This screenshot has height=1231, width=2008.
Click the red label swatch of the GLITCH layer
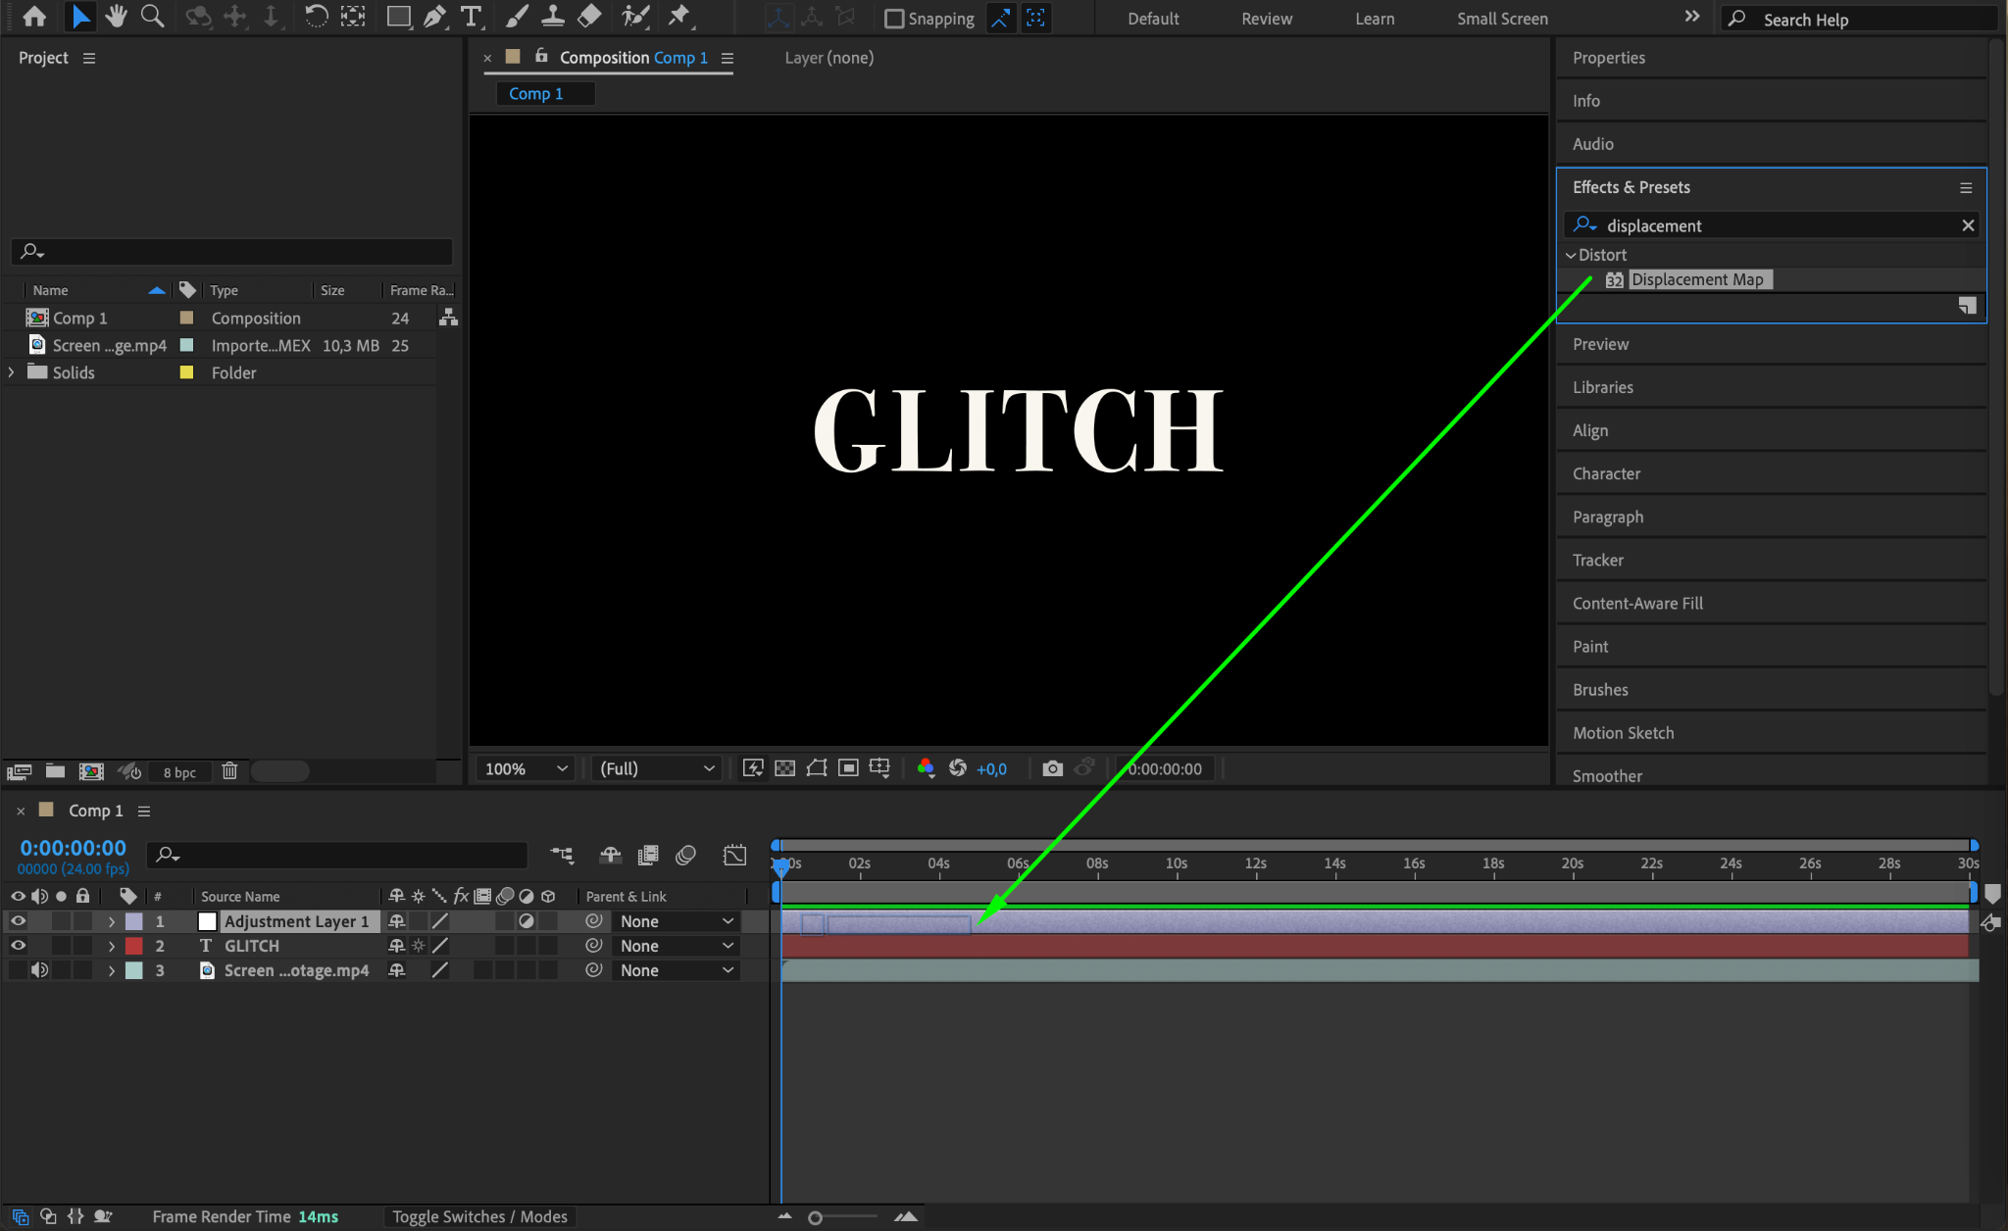(134, 946)
